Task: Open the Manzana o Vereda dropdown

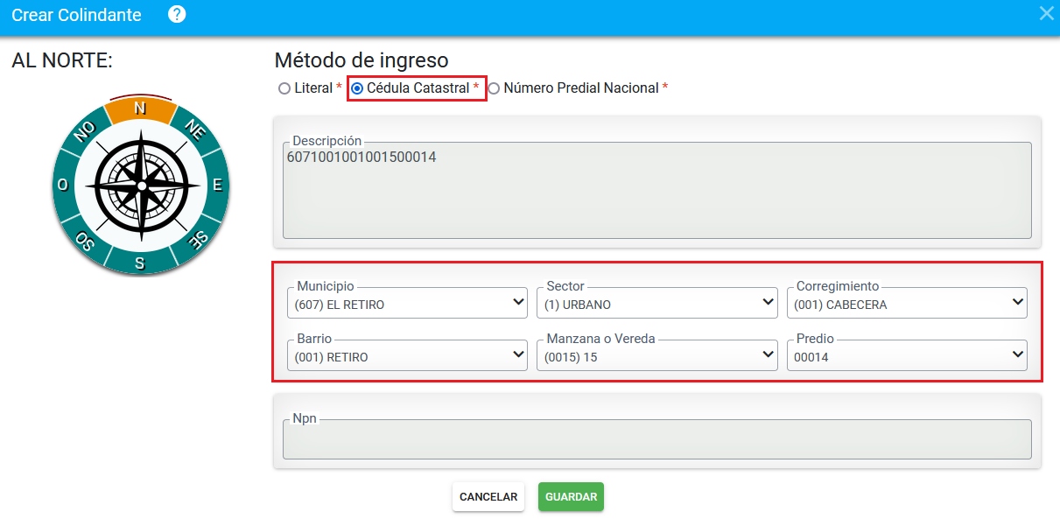Action: 657,355
